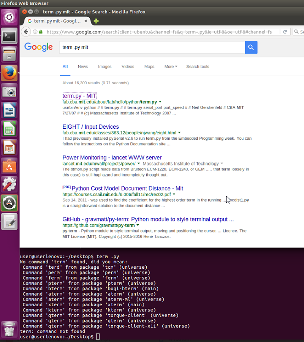The image size is (304, 342).
Task: Submit search with the blue magnifier button
Action: coord(251,47)
